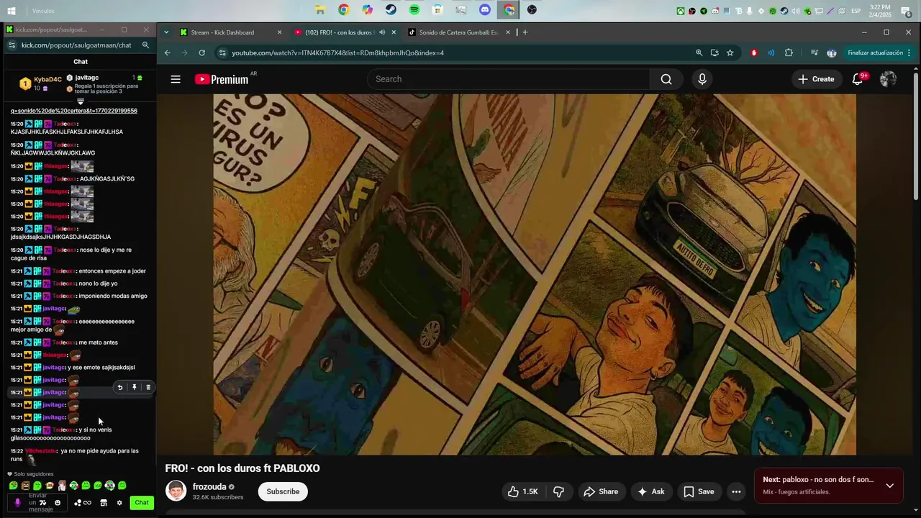Screen dimensions: 921x518
Task: Click the search icon in Kick popout window
Action: pos(145,45)
